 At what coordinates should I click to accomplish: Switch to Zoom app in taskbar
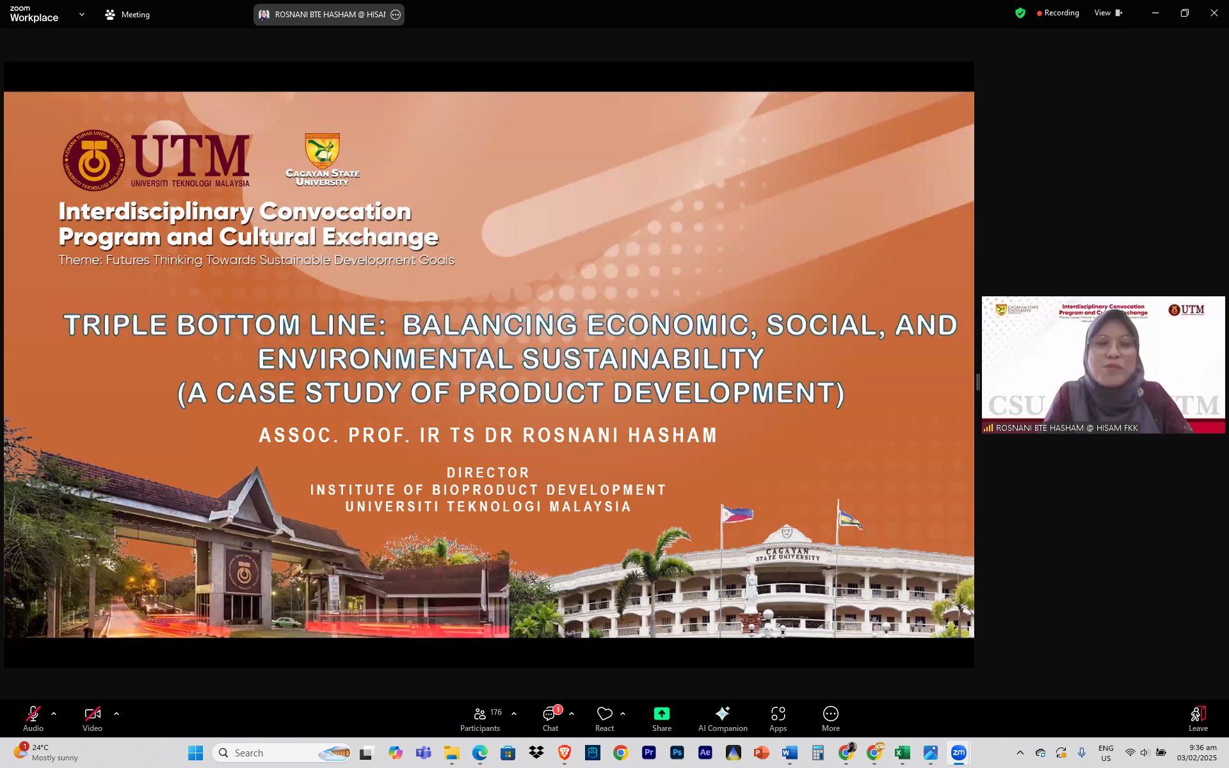point(959,753)
